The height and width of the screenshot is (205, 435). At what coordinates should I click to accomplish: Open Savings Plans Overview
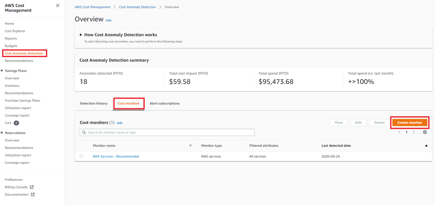coord(12,78)
